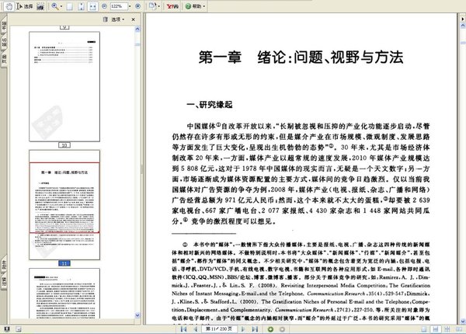The image size is (466, 334).
Task: Click the panel splitter collapse handle
Action: tap(142, 169)
